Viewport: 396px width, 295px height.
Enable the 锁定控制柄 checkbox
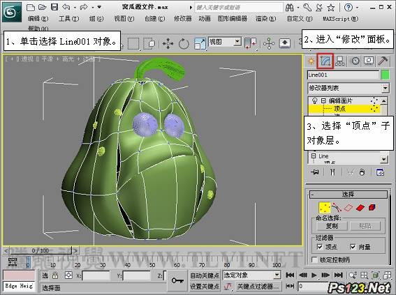pos(314,259)
